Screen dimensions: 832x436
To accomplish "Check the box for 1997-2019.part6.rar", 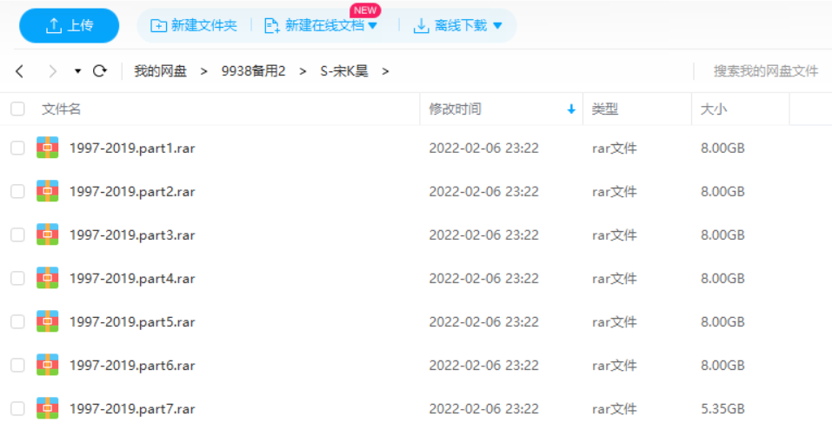I will tap(17, 365).
